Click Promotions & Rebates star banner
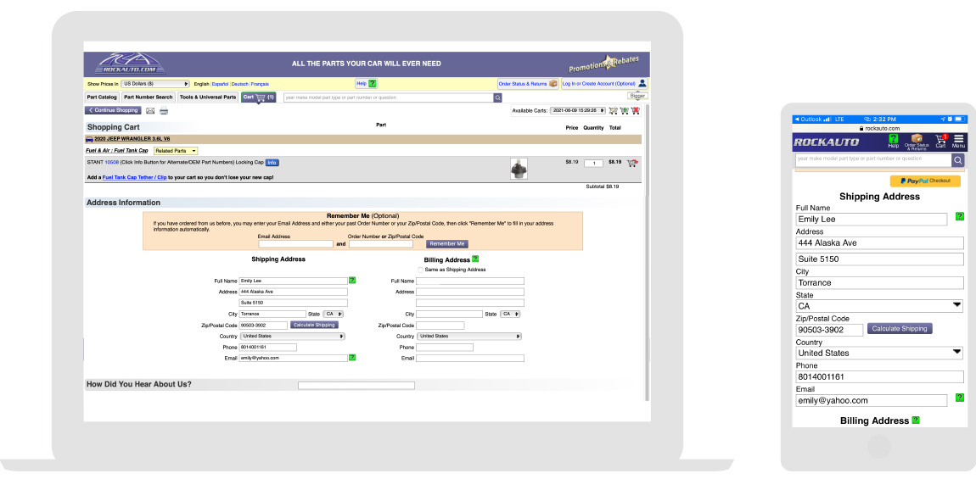976x490 pixels. click(x=603, y=64)
